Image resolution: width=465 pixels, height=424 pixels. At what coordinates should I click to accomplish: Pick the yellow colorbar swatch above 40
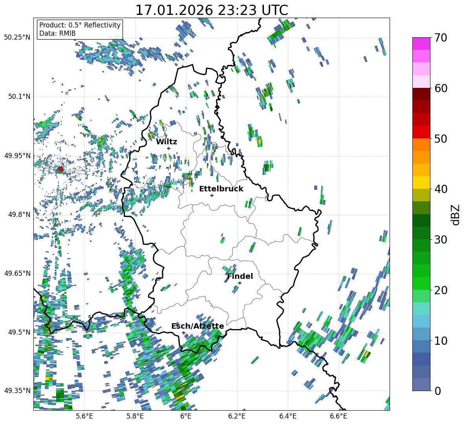[421, 182]
